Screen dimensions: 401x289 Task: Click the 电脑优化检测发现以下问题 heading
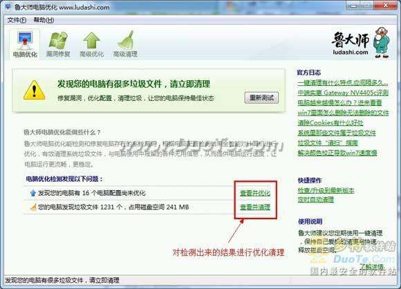coord(64,179)
